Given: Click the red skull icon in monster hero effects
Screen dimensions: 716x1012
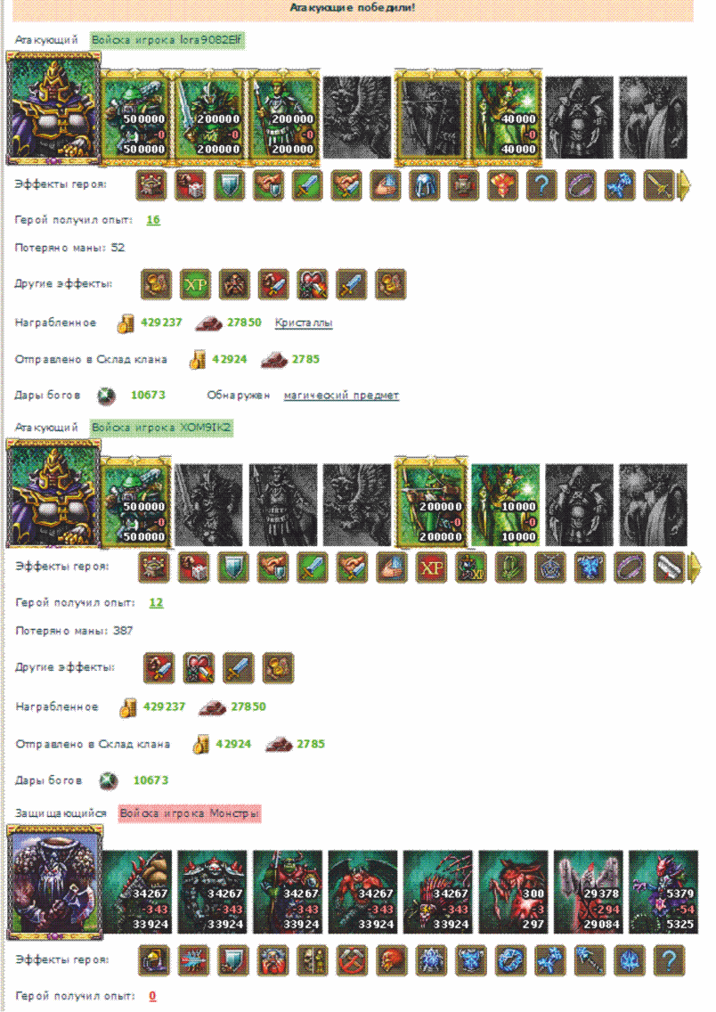Looking at the screenshot, I should click(x=392, y=960).
